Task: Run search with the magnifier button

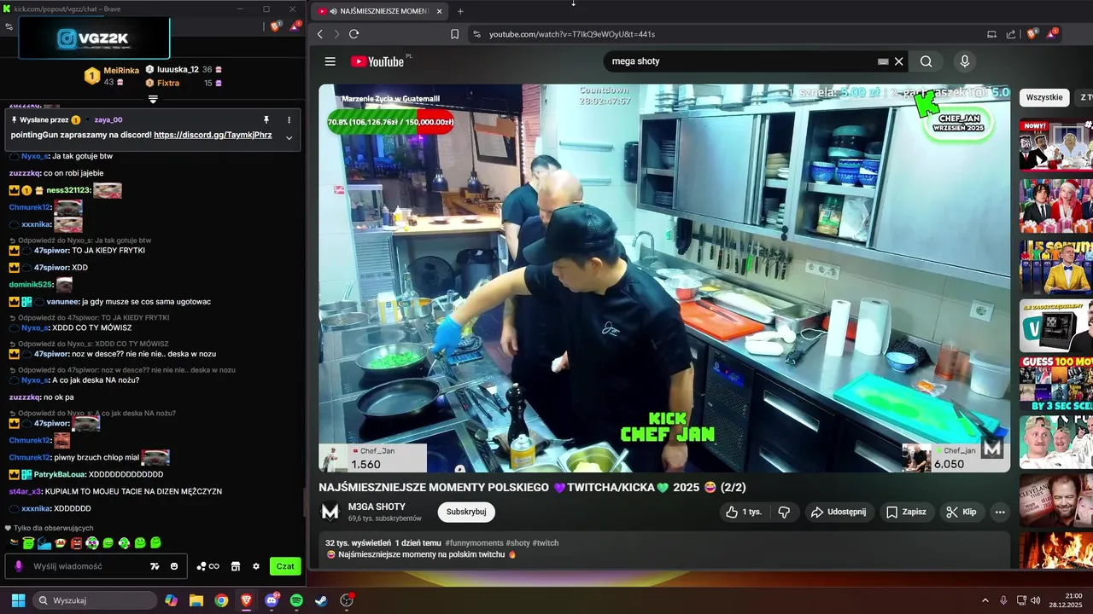Action: click(x=926, y=61)
